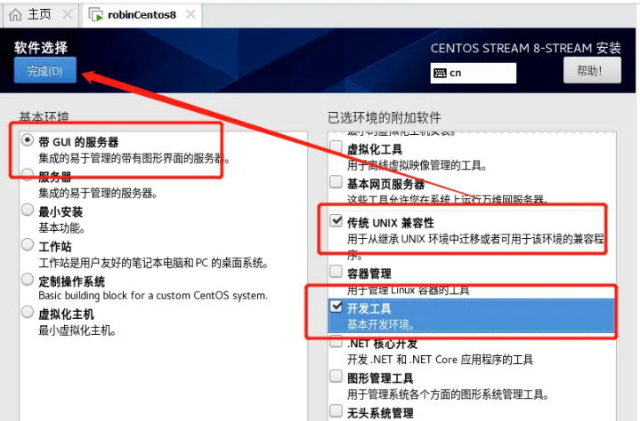Click the description 最小虚拟化主机。

tap(77, 330)
